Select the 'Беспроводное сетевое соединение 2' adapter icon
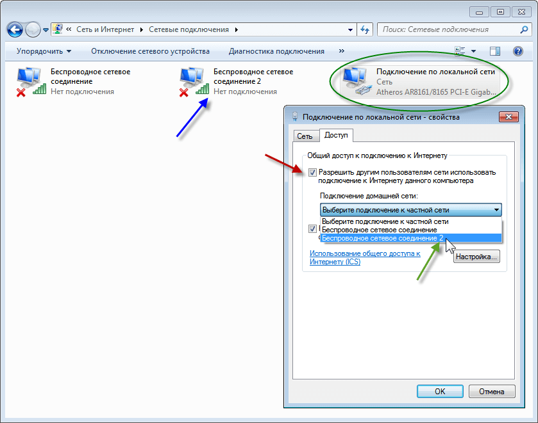Image resolution: width=538 pixels, height=423 pixels. [194, 81]
